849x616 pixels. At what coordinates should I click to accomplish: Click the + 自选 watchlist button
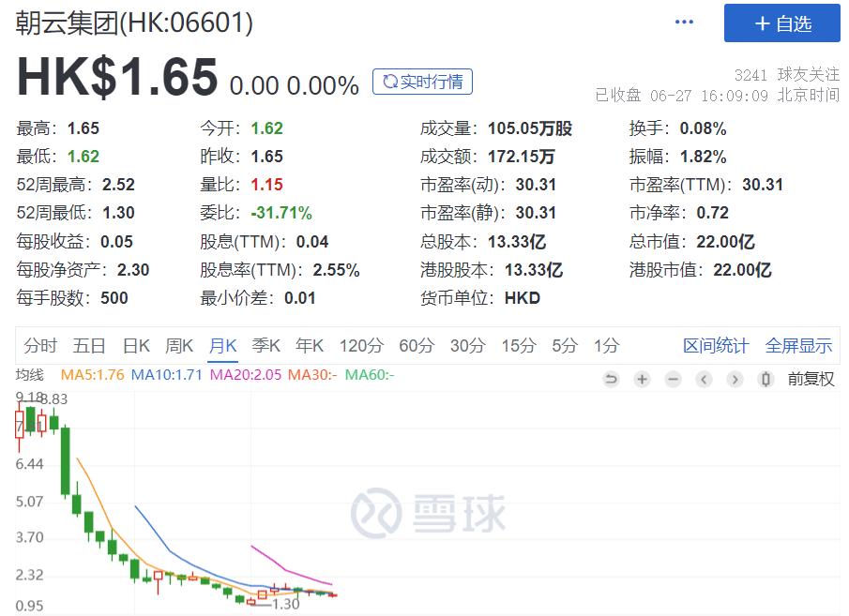click(x=782, y=23)
